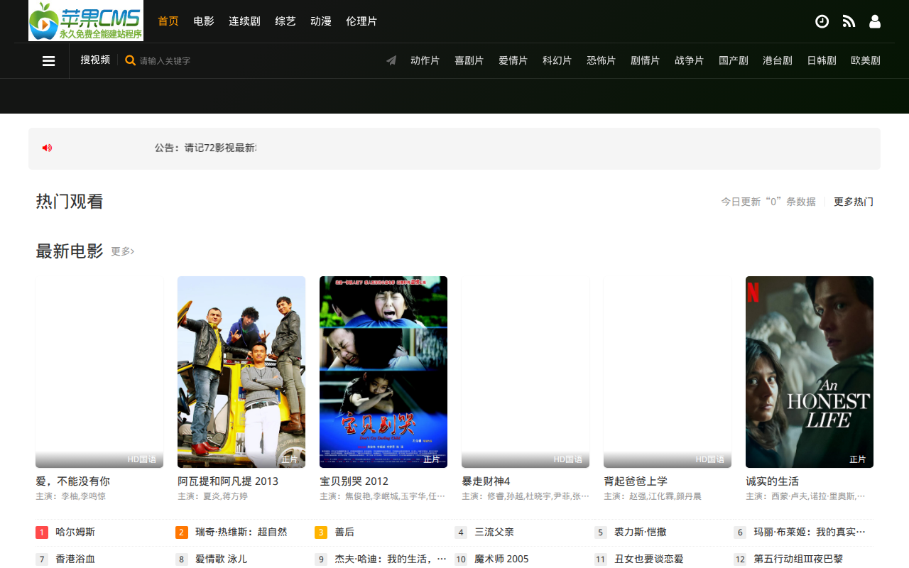Go to 科幻片 category
The width and height of the screenshot is (909, 568).
tap(557, 60)
